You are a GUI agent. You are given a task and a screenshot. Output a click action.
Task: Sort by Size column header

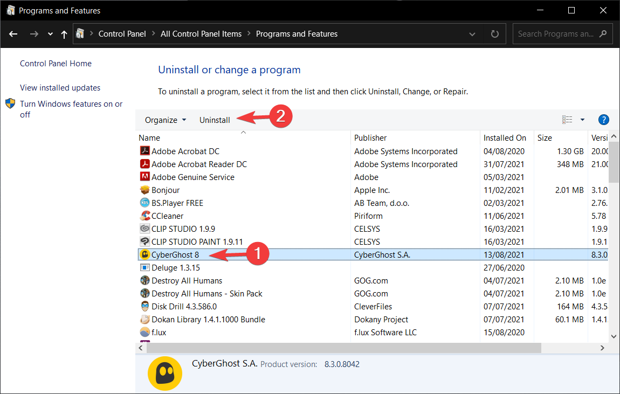point(545,138)
